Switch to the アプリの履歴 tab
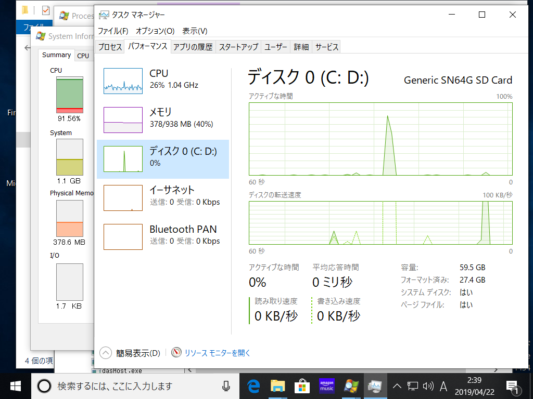This screenshot has height=399, width=533. 193,47
